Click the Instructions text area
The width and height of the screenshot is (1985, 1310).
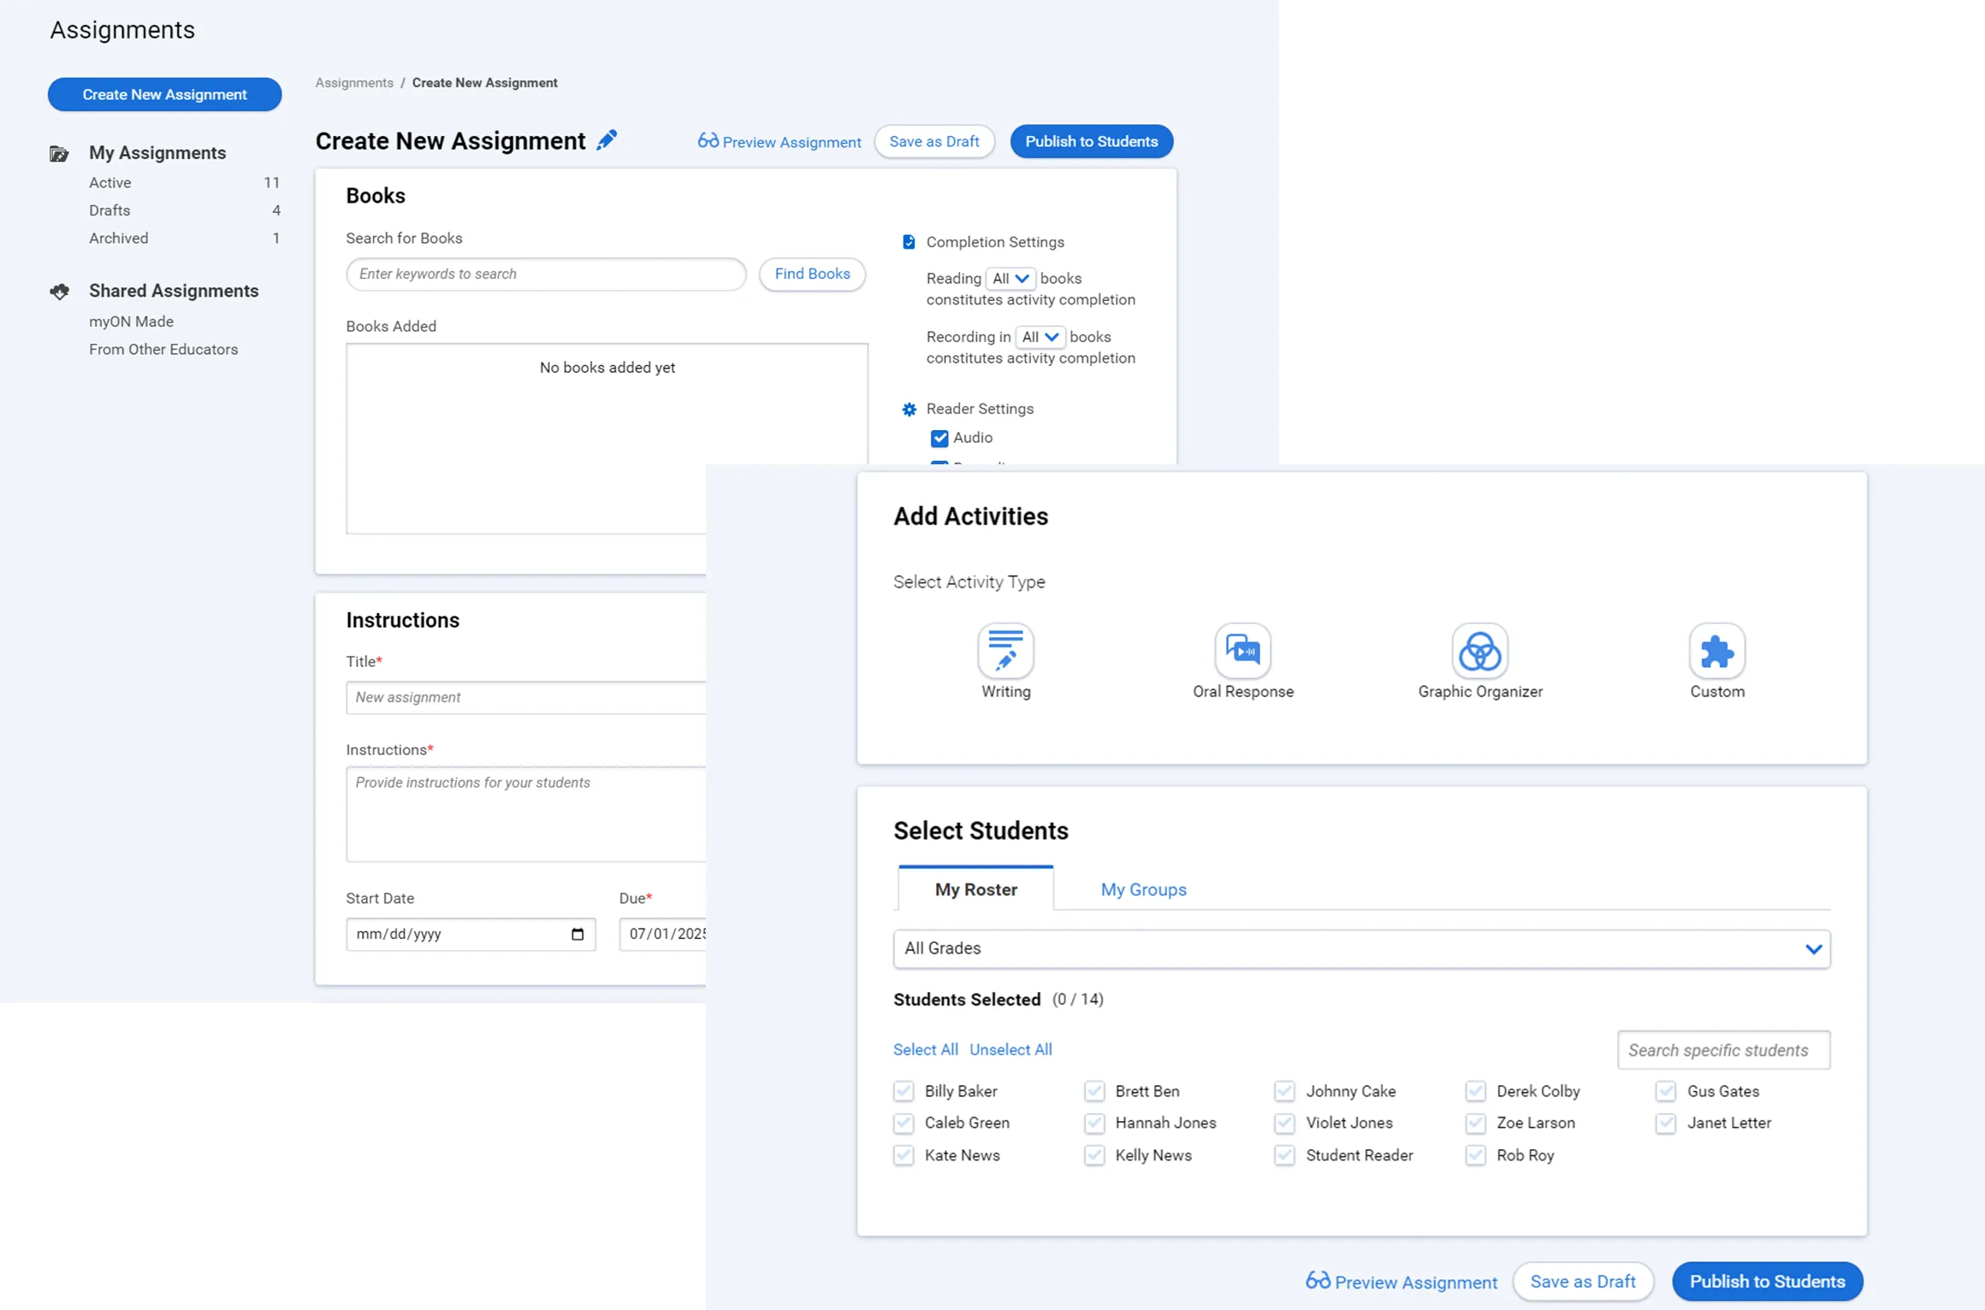point(526,813)
